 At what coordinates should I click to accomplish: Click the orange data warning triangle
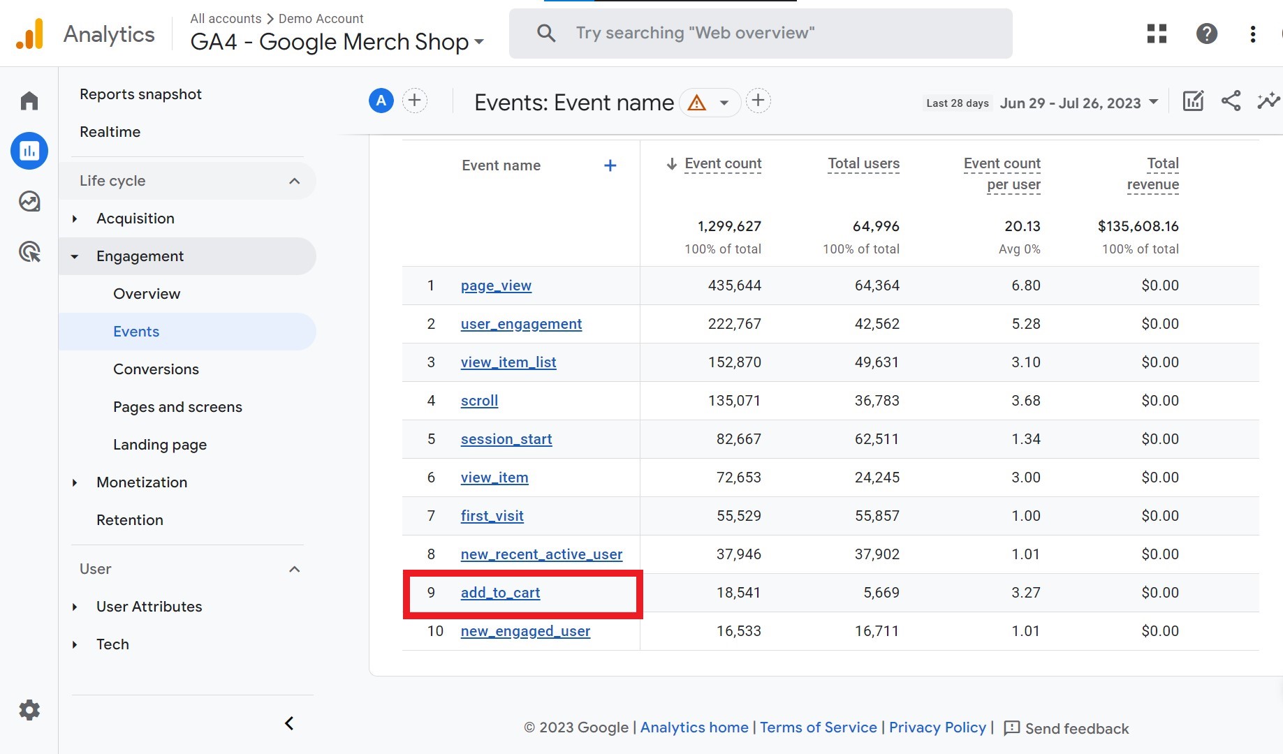tap(696, 103)
